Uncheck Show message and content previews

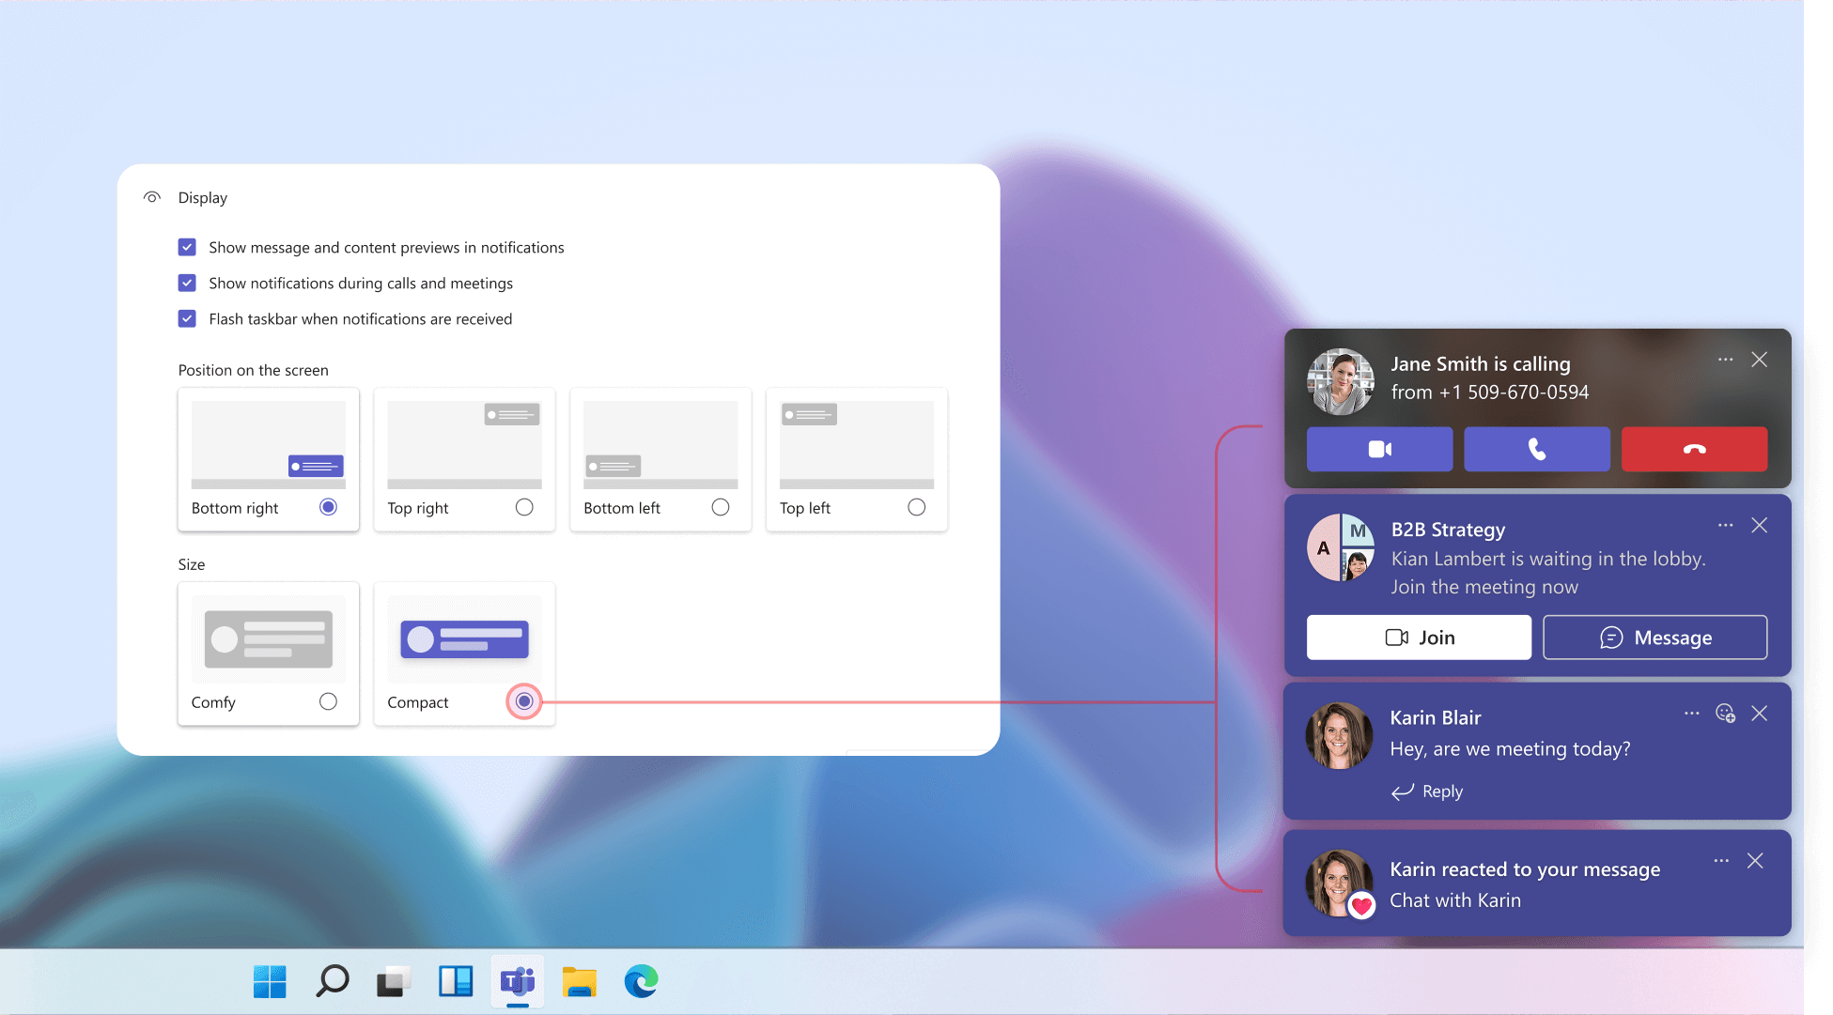pyautogui.click(x=187, y=247)
